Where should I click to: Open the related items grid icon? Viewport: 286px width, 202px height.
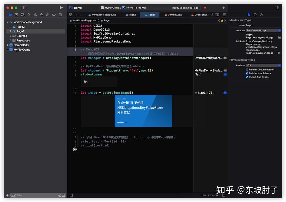pyautogui.click(x=71, y=15)
